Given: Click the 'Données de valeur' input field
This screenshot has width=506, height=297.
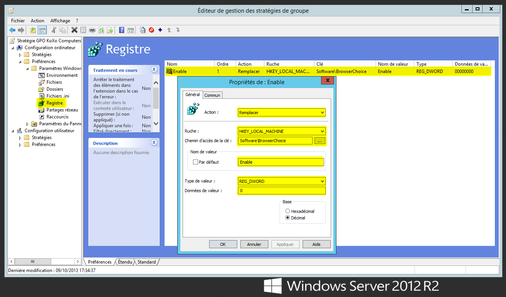Looking at the screenshot, I should click(281, 191).
